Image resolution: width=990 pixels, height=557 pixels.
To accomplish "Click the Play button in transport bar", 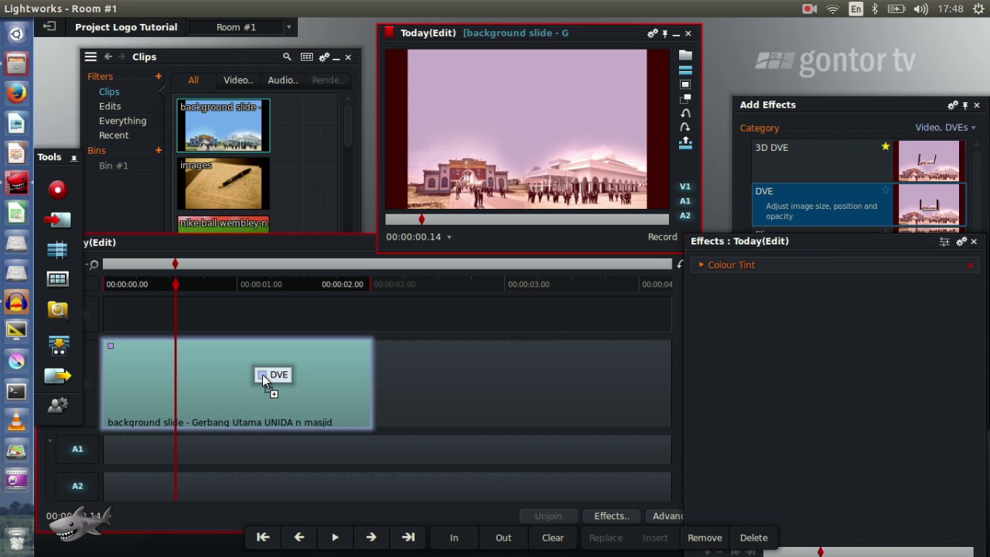I will pyautogui.click(x=335, y=538).
